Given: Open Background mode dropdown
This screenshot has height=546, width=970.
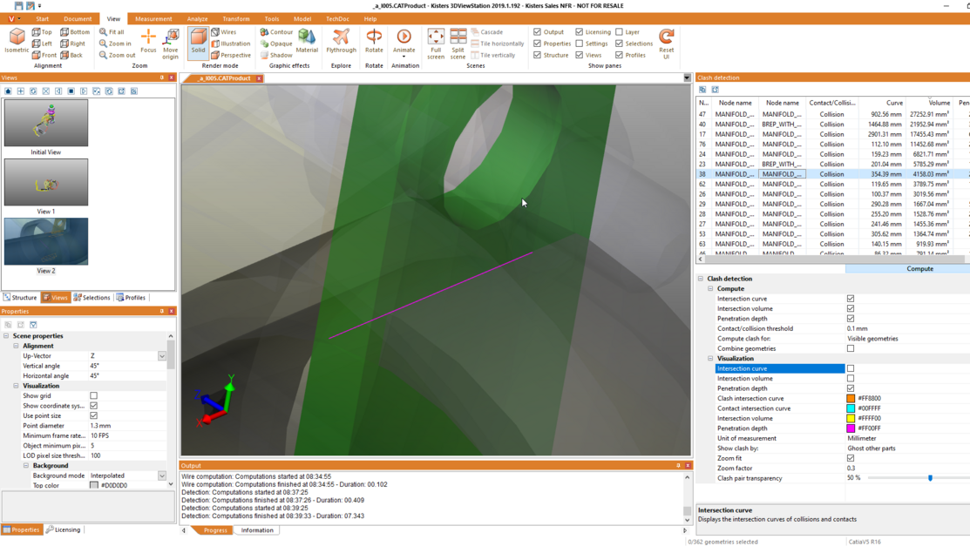Looking at the screenshot, I should click(161, 475).
